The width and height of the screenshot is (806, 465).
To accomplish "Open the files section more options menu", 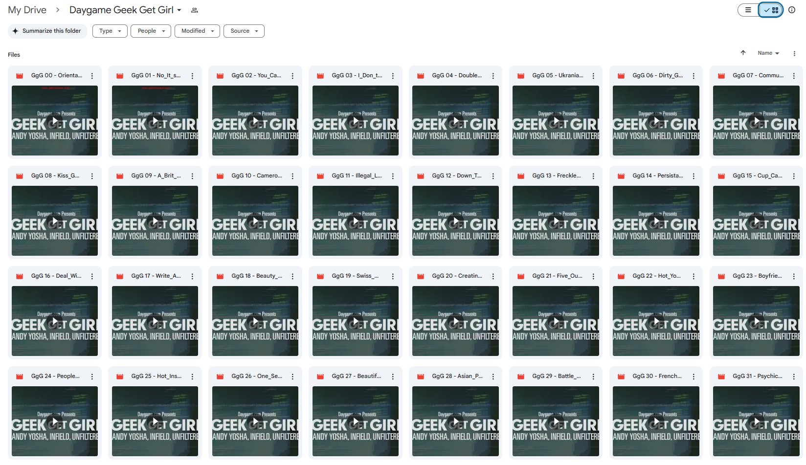I will click(794, 53).
